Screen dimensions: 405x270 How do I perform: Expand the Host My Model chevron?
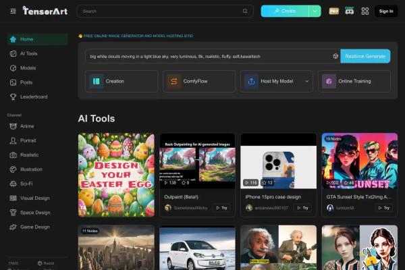coord(306,81)
